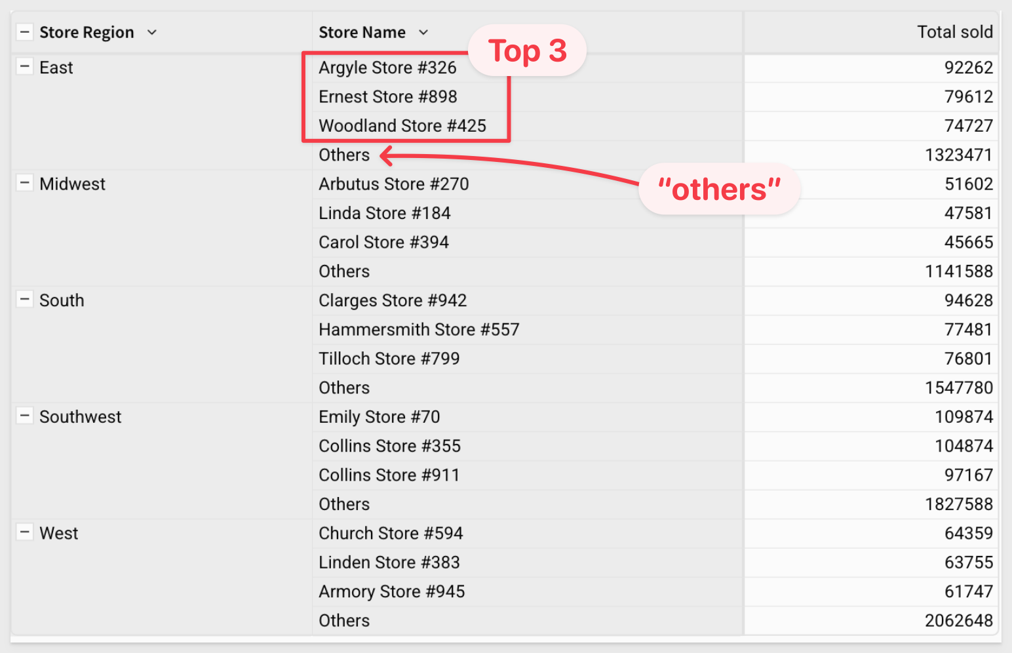Click the 1827588 total for Southwest Others
1012x653 pixels.
[958, 504]
